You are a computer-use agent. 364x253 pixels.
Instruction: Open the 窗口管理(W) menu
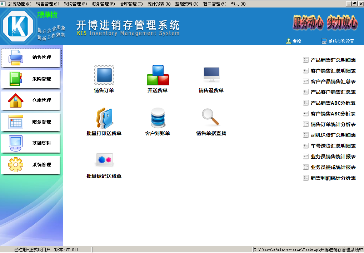(215, 4)
